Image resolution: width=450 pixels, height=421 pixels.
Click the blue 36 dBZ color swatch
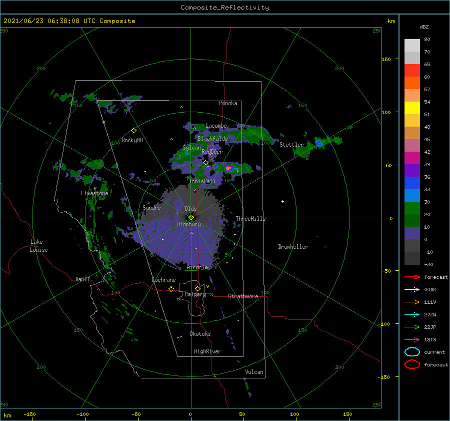pos(412,183)
